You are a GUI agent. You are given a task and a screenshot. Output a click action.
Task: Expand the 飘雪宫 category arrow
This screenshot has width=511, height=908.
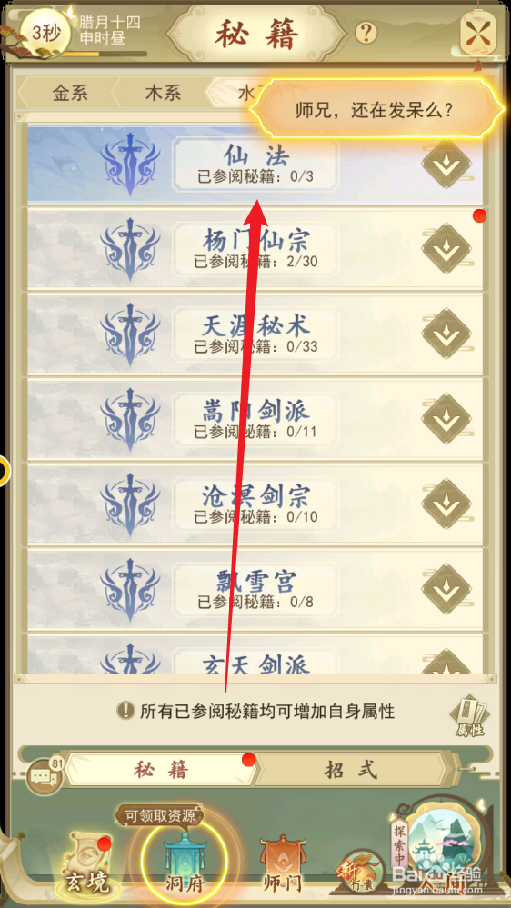(x=446, y=590)
